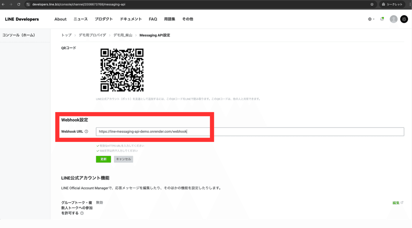Image resolution: width=412 pixels, height=228 pixels.
Task: Reload the page with refresh icon
Action: 19,4
